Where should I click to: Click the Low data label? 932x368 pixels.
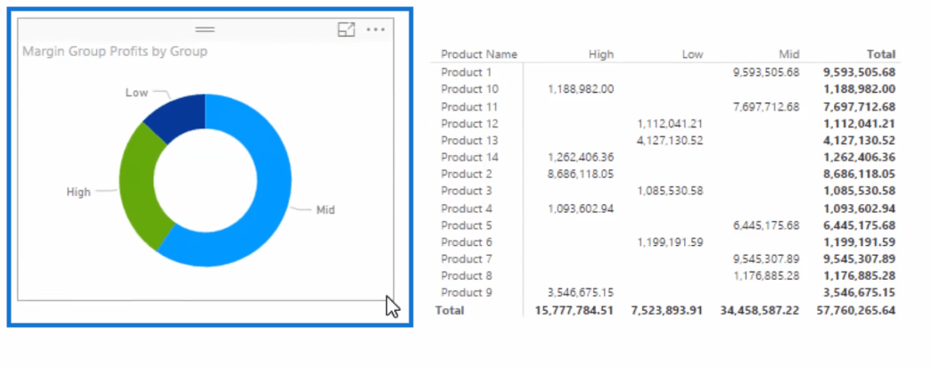pyautogui.click(x=136, y=93)
